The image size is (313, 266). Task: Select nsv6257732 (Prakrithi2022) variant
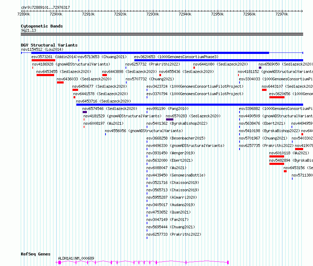[x=153, y=64]
